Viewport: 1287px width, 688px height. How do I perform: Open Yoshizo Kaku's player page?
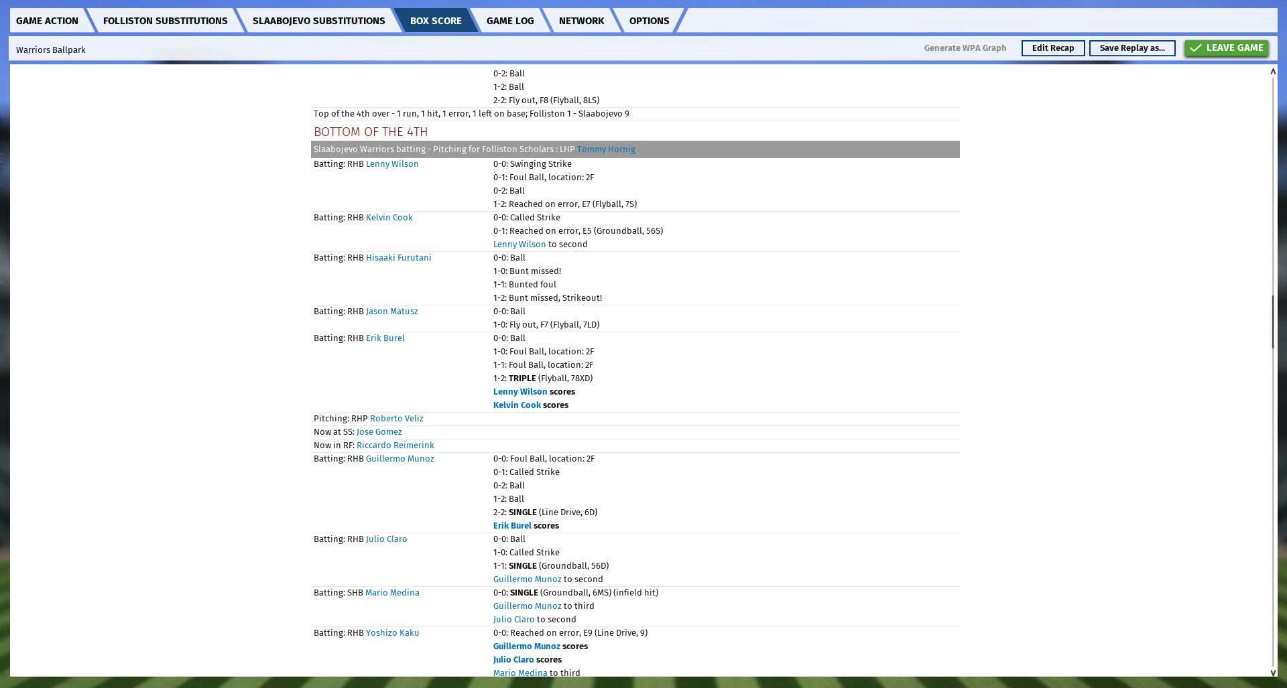(392, 633)
